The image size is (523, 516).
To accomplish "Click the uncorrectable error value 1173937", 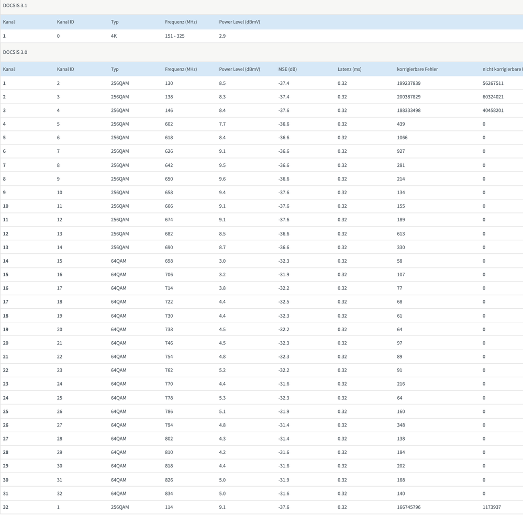I will [x=492, y=507].
